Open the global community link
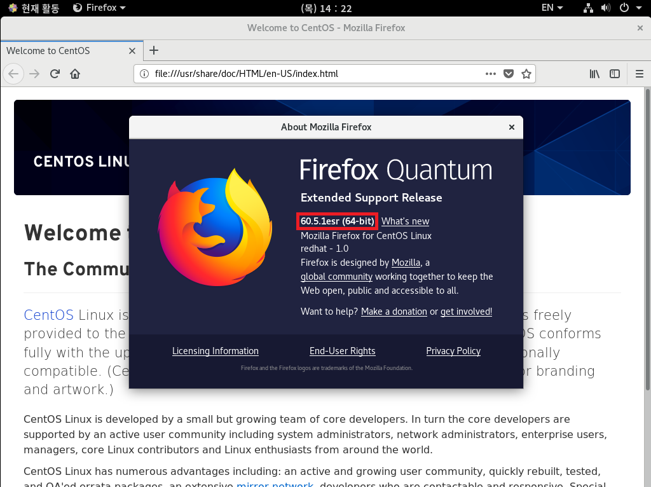The width and height of the screenshot is (651, 487). tap(336, 277)
